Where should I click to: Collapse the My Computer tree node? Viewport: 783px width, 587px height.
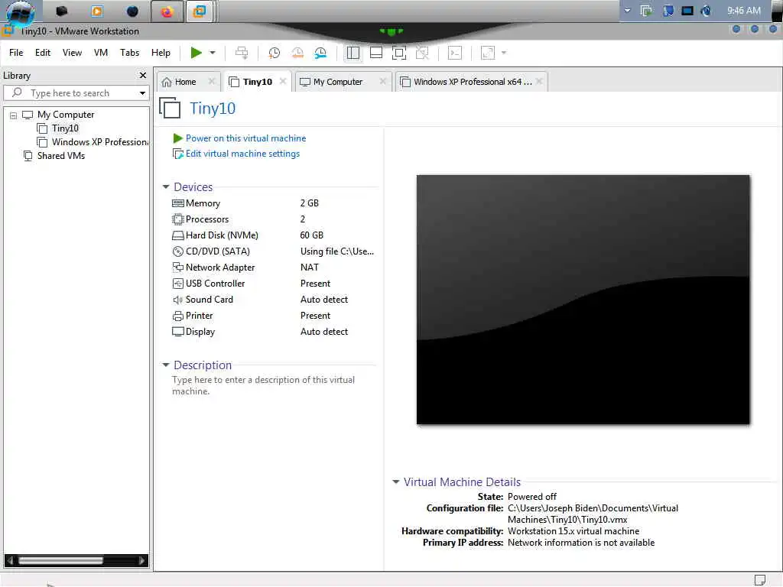[14, 115]
